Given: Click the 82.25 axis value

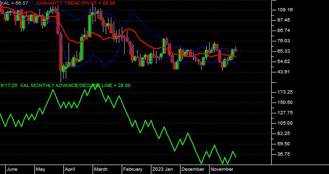Looking at the screenshot, I should (x=283, y=134).
